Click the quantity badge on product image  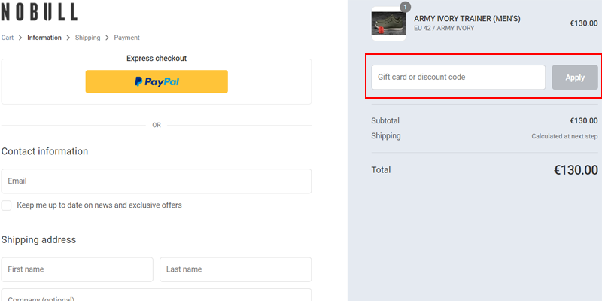tap(406, 7)
